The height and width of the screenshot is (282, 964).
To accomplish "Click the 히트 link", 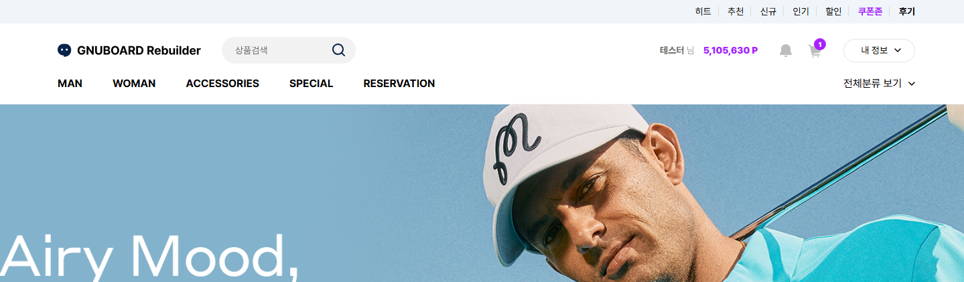I will [703, 11].
